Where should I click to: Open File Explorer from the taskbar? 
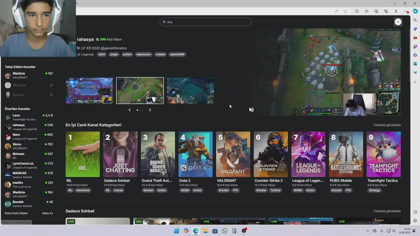coord(205,231)
